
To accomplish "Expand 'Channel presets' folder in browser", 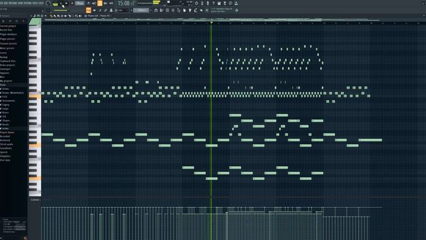I will (9, 43).
